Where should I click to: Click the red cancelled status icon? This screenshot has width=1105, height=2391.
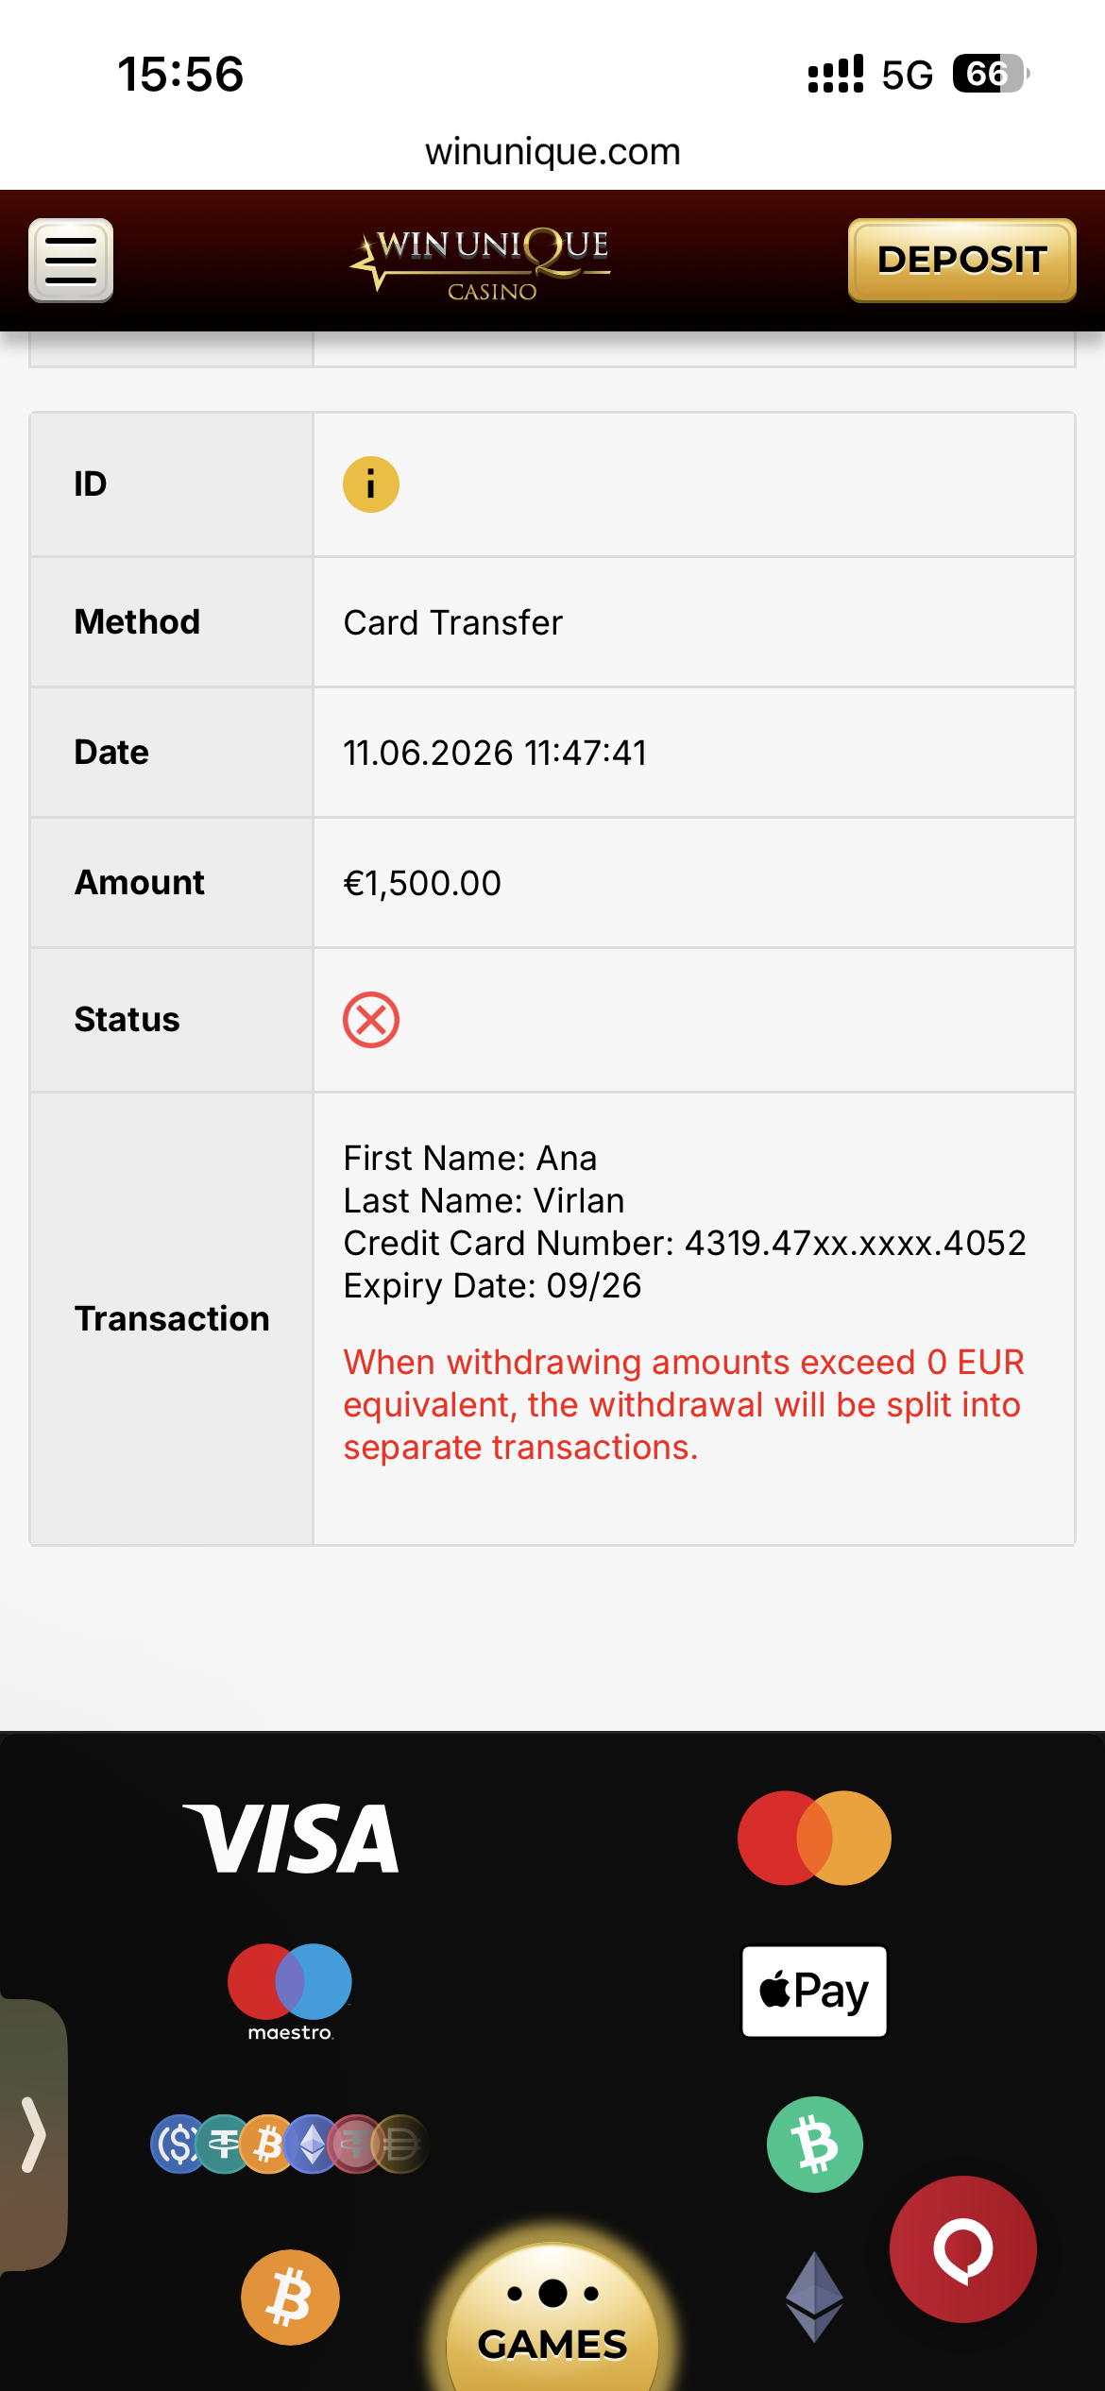370,1020
